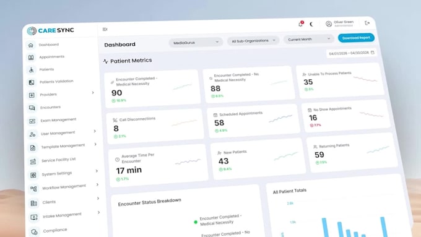Screen dimensions: 421x237
Task: Open the Returning Patients card
Action: pyautogui.click(x=352, y=153)
